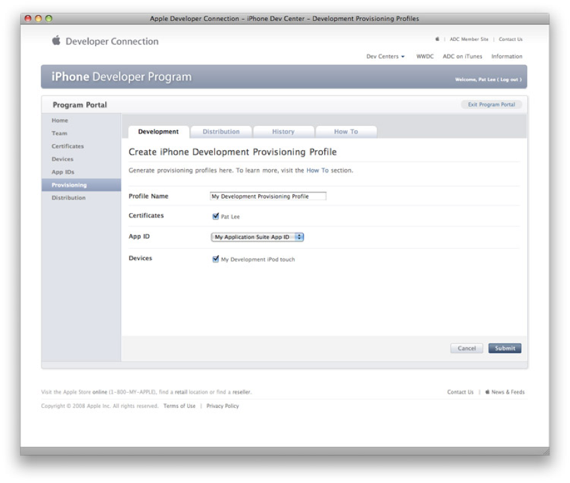
Task: Open Team in the sidebar
Action: tap(59, 133)
